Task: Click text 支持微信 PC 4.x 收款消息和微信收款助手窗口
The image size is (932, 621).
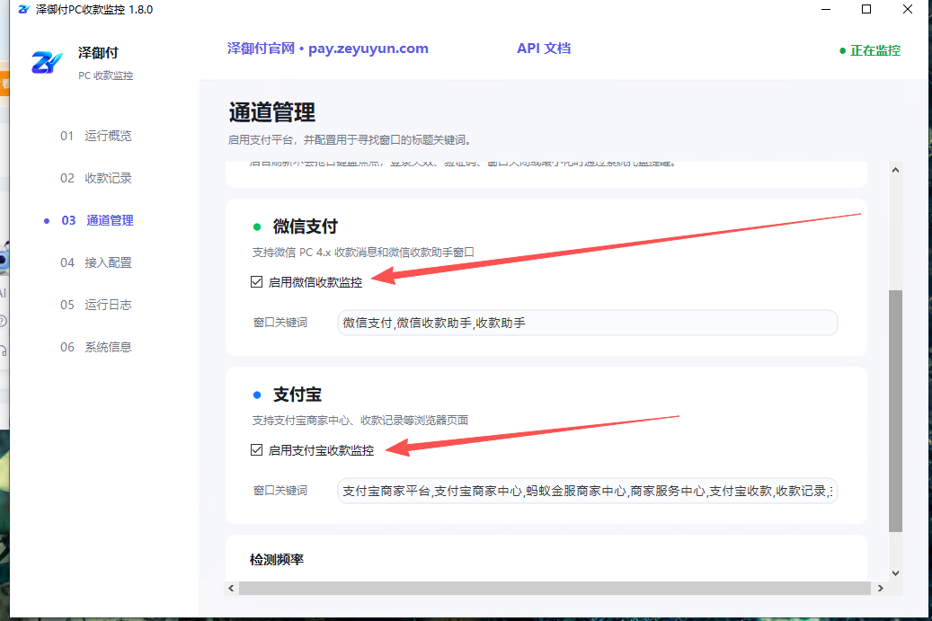Action: tap(363, 253)
